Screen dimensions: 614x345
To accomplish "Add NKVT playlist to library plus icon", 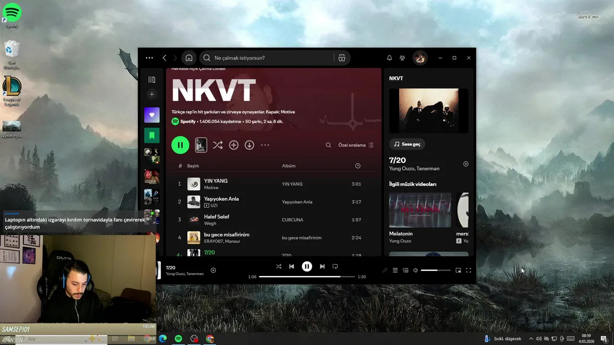I will pyautogui.click(x=234, y=145).
